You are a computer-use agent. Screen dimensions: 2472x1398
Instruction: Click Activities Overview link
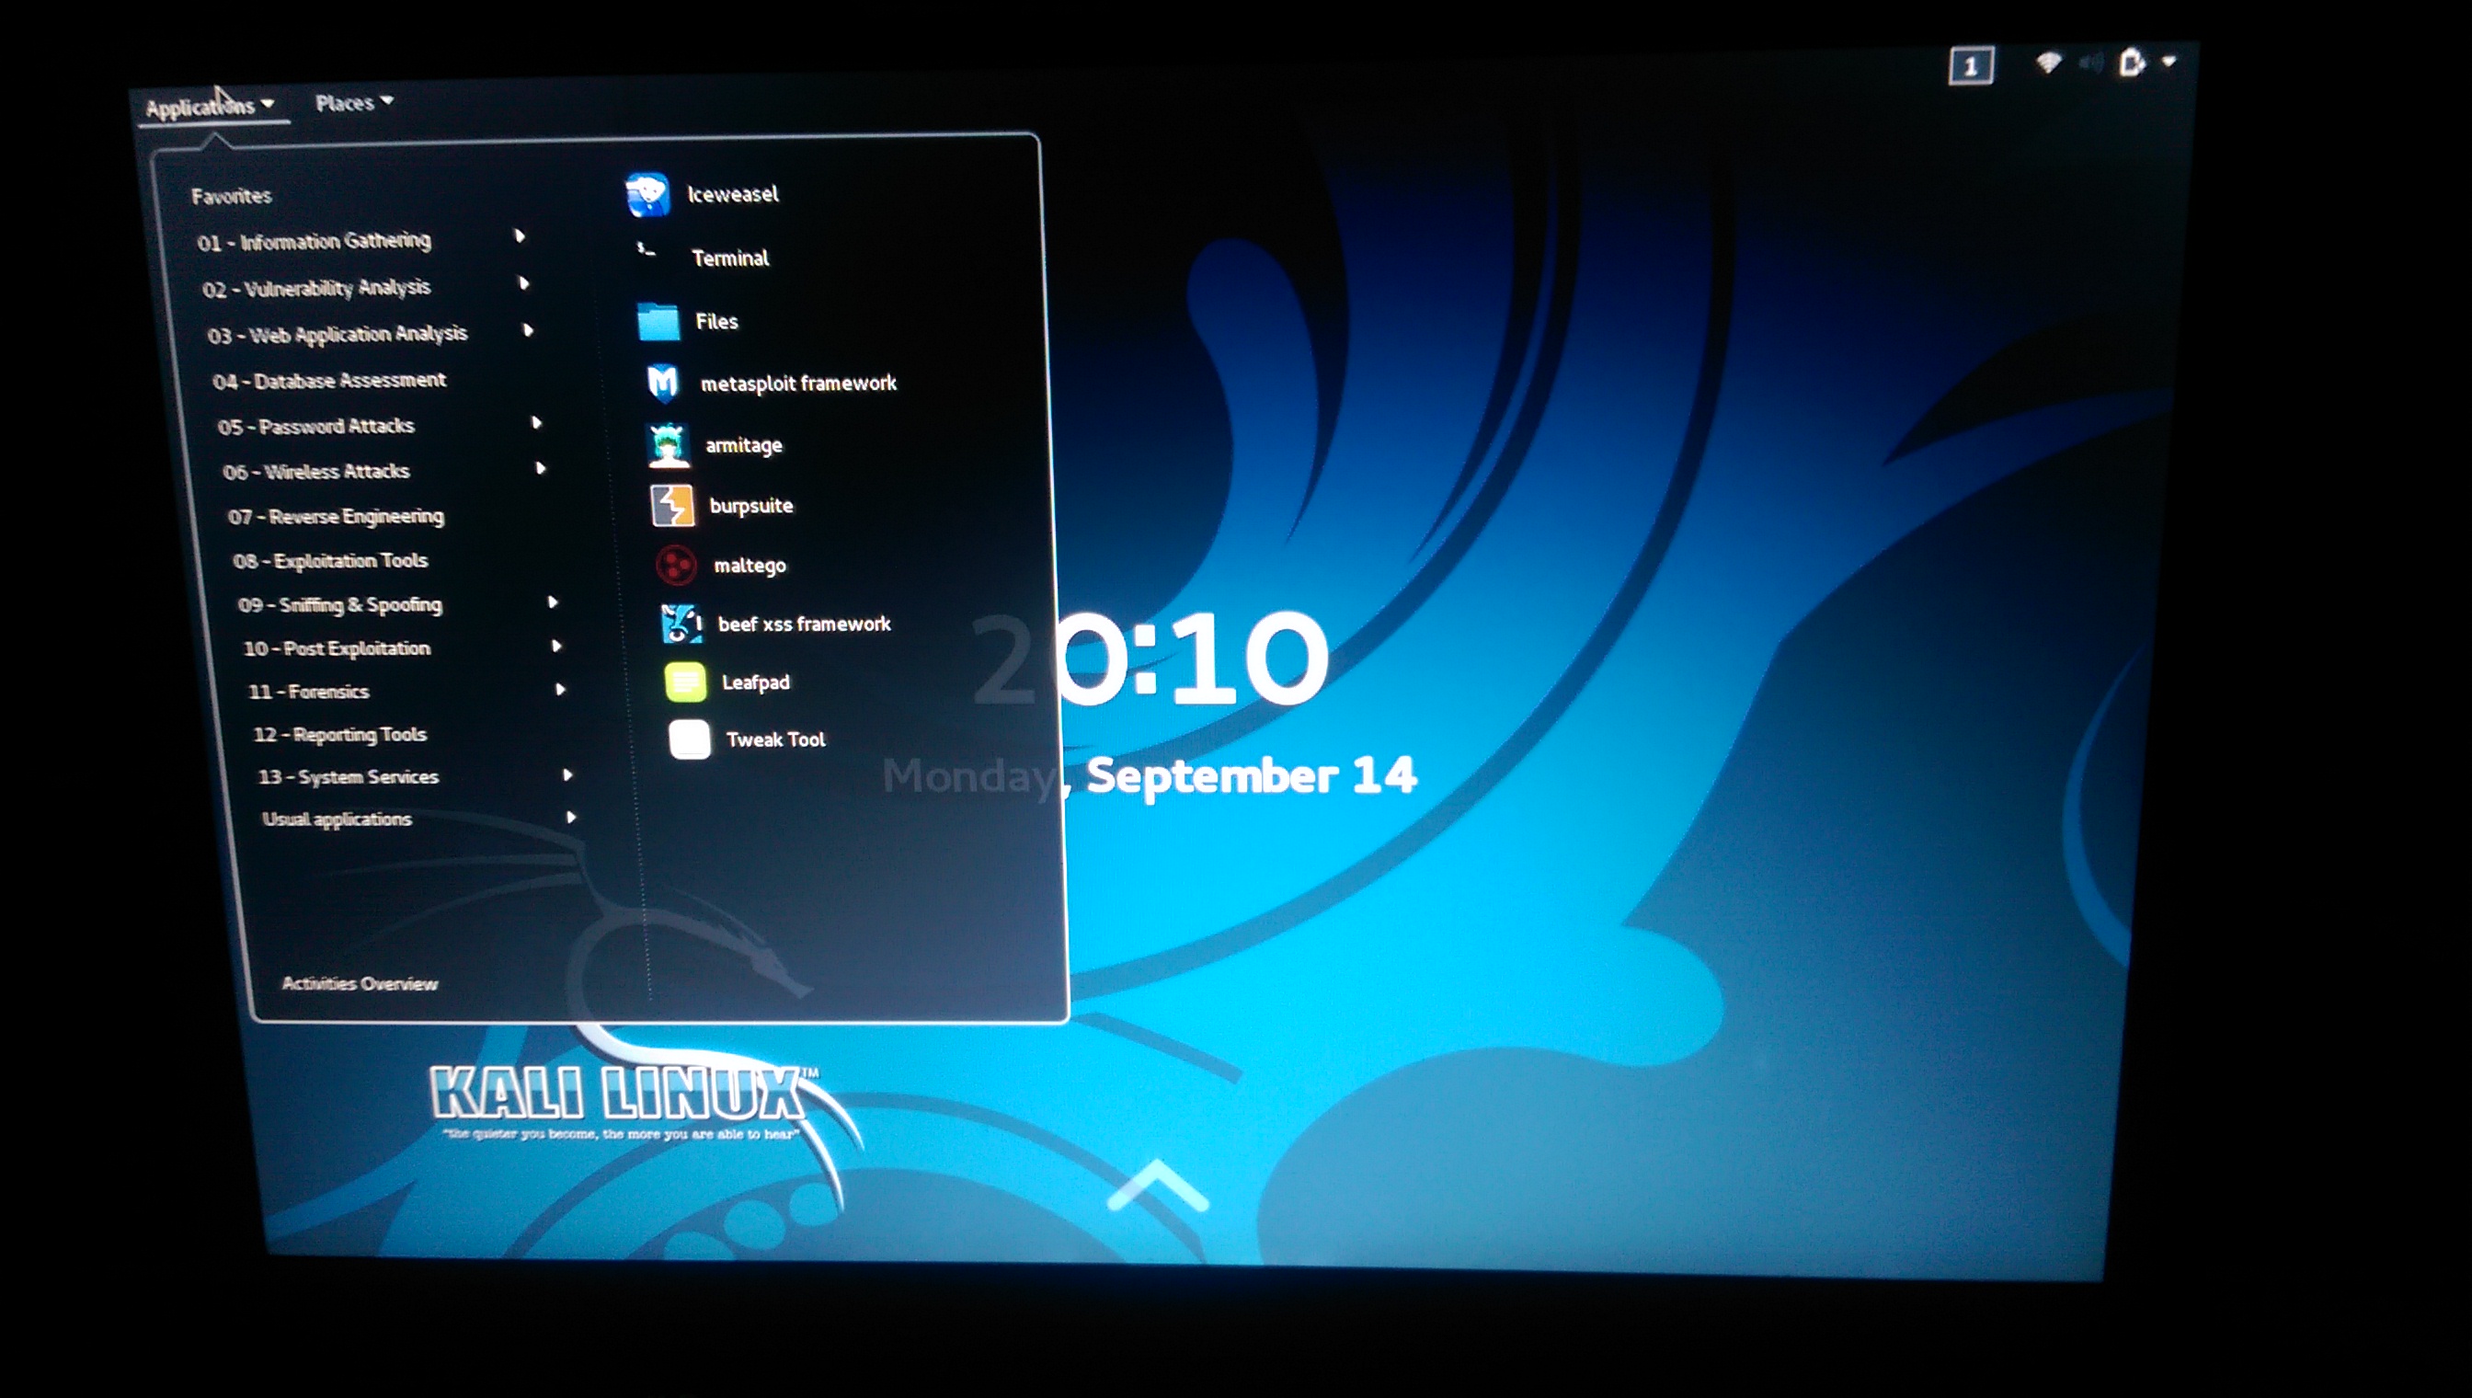point(359,983)
